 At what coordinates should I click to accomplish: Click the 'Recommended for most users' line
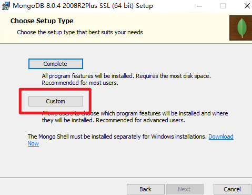pos(80,83)
